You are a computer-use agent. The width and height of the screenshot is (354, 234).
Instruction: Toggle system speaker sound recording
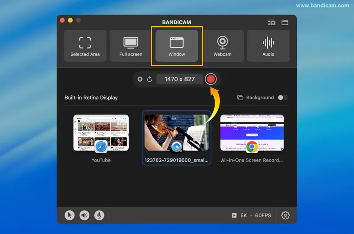click(85, 215)
